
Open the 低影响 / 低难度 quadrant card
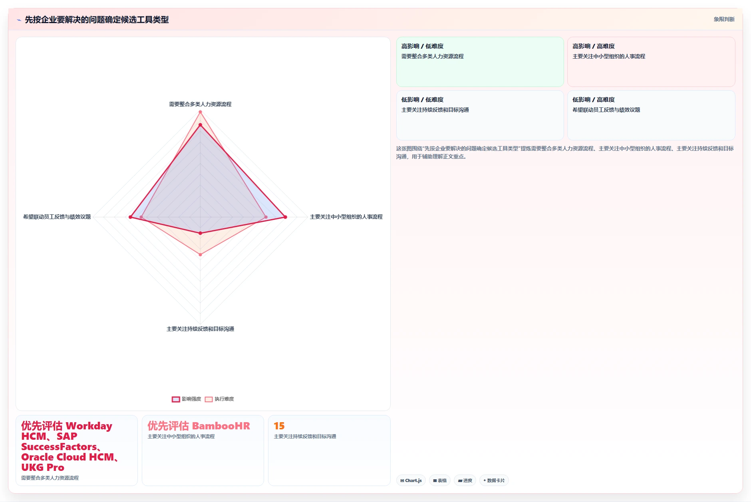pos(480,115)
